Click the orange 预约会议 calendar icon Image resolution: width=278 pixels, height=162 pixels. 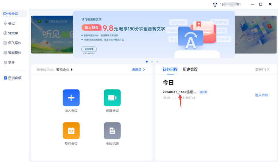[71, 131]
